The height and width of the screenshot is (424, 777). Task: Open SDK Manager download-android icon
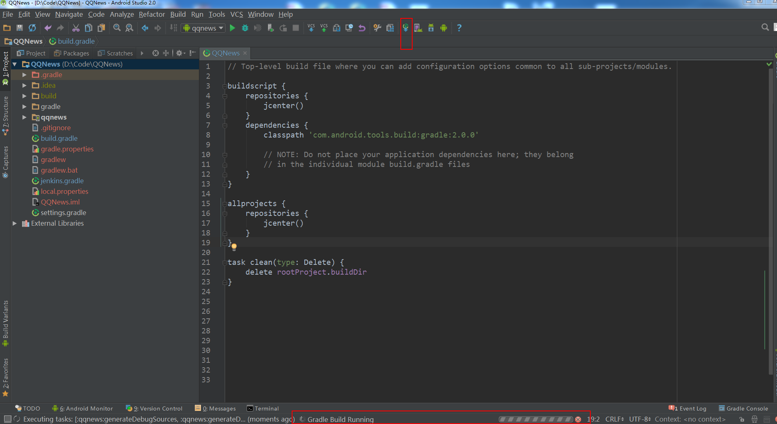(x=431, y=28)
